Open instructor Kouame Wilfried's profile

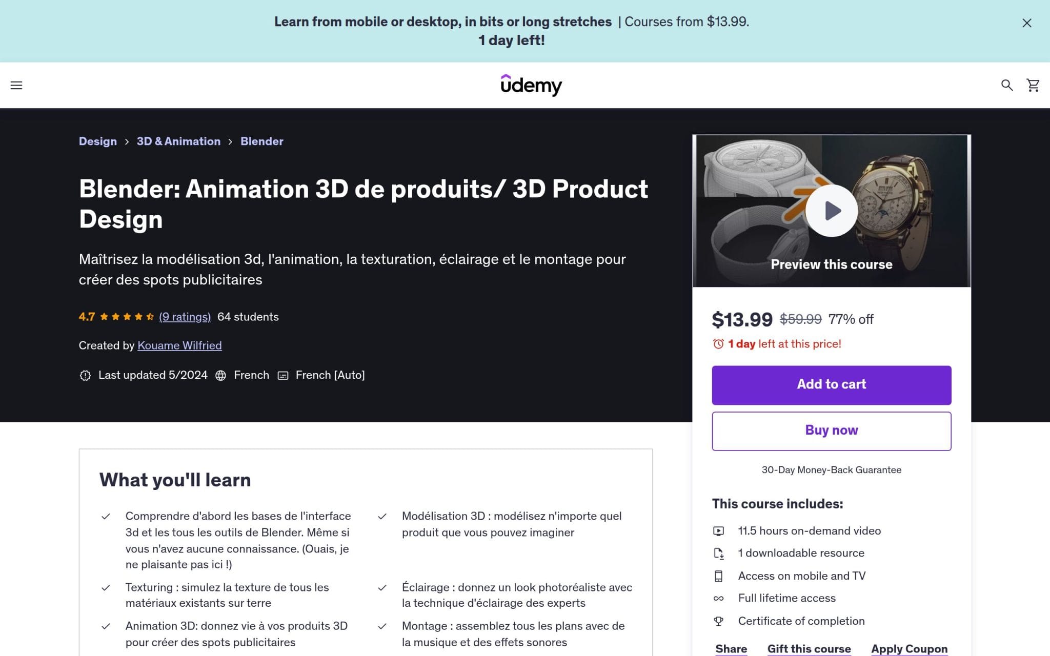tap(179, 345)
